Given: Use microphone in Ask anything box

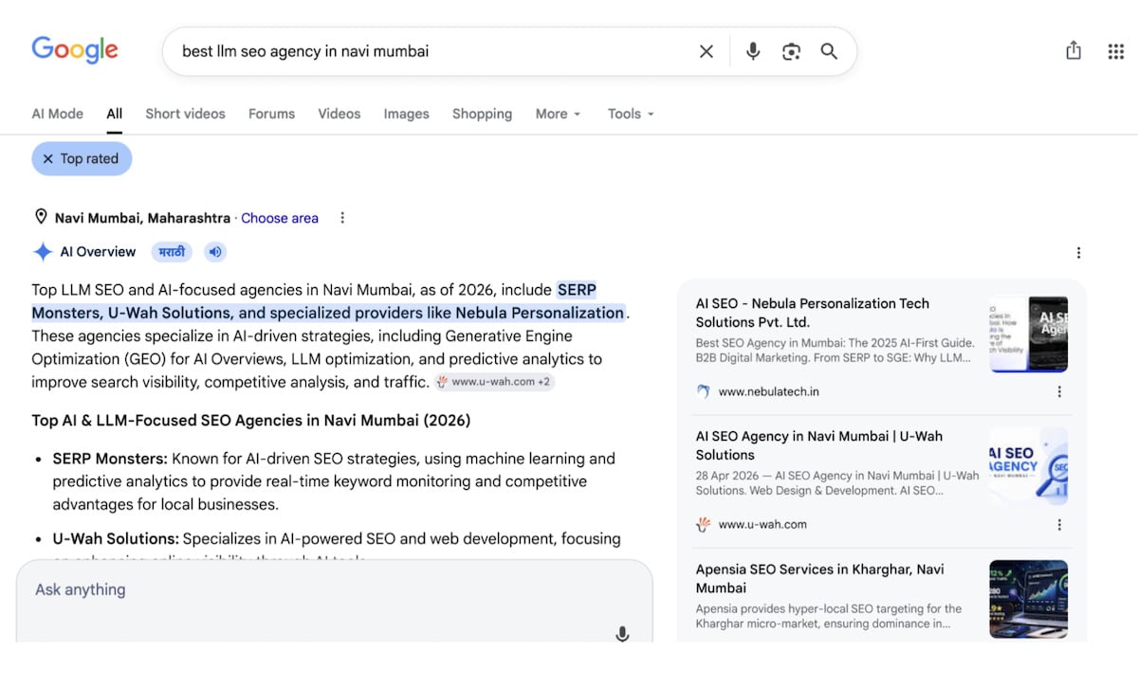Looking at the screenshot, I should 622,634.
